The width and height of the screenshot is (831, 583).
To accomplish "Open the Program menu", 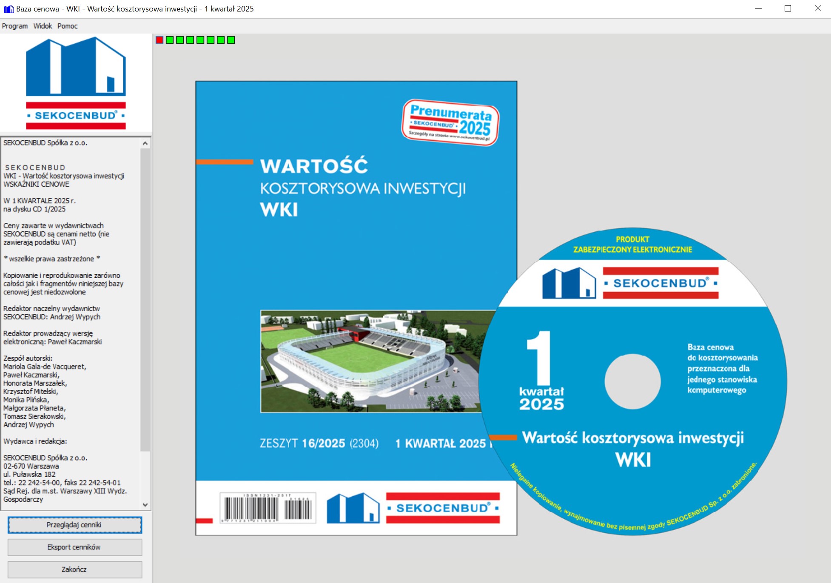I will (15, 26).
